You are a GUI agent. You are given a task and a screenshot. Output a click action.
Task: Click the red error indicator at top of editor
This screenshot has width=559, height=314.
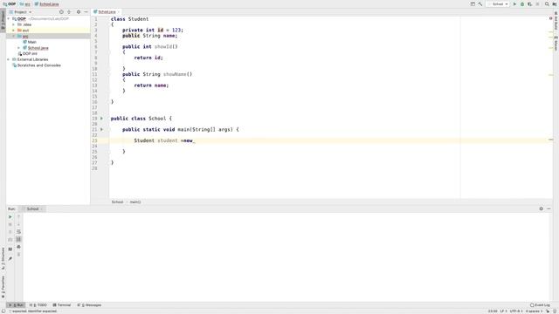(x=551, y=18)
